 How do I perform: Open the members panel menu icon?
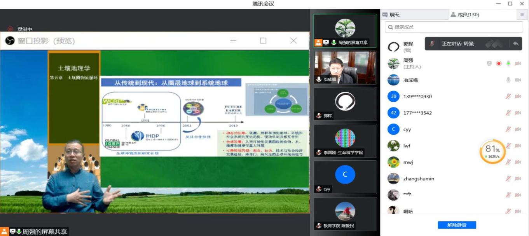point(522,15)
